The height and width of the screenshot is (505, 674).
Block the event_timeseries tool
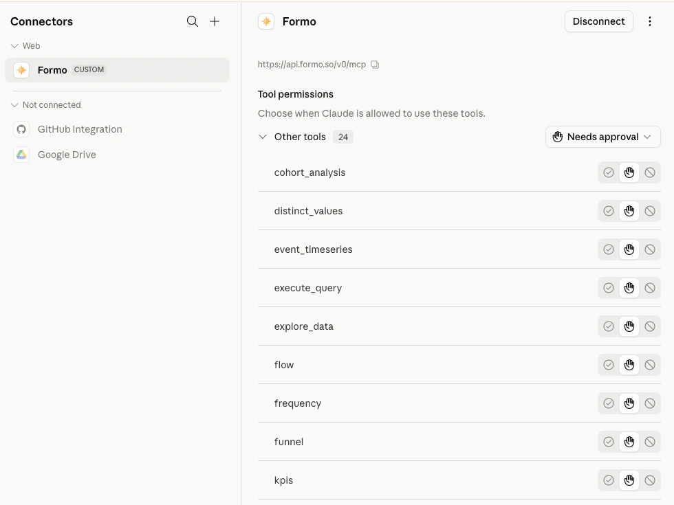click(x=649, y=249)
